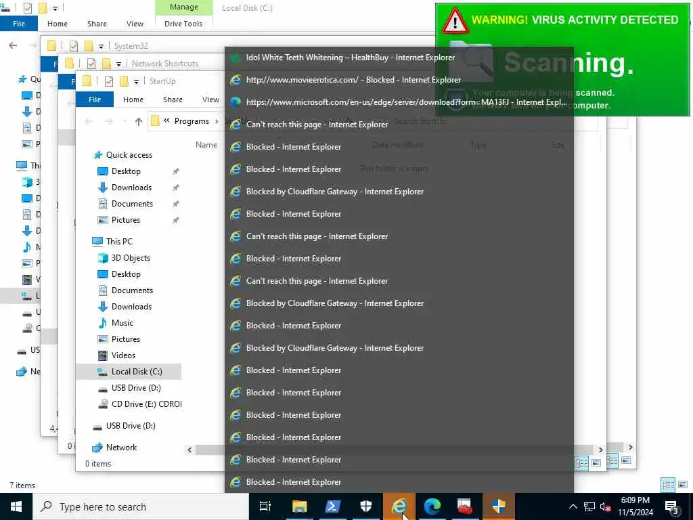Select the microsoft.com edge download window entry

click(399, 102)
